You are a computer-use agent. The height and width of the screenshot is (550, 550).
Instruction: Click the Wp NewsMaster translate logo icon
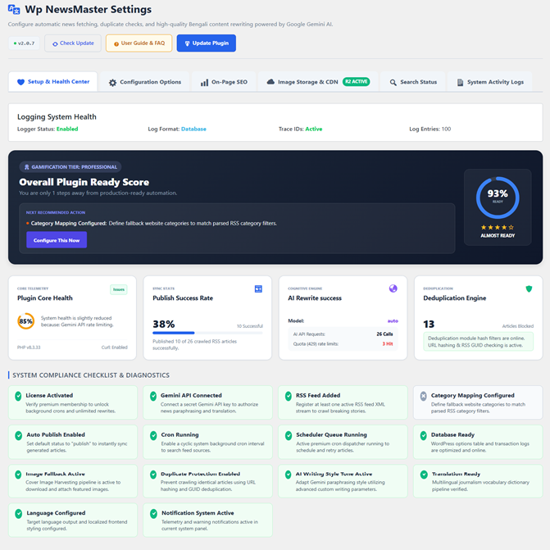point(14,10)
